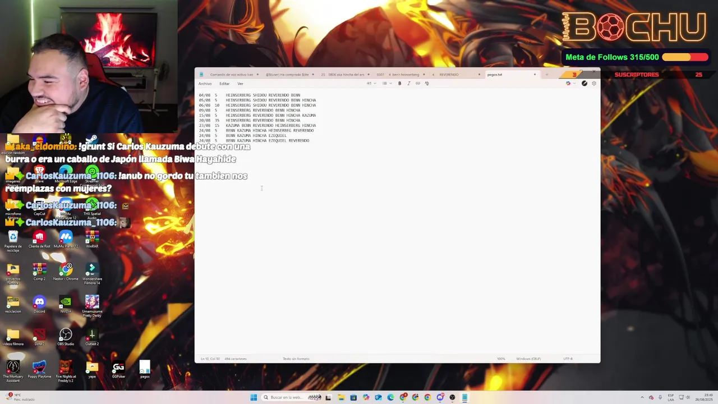The width and height of the screenshot is (718, 404).
Task: Open reciclacion folder on desktop
Action: pyautogui.click(x=13, y=305)
